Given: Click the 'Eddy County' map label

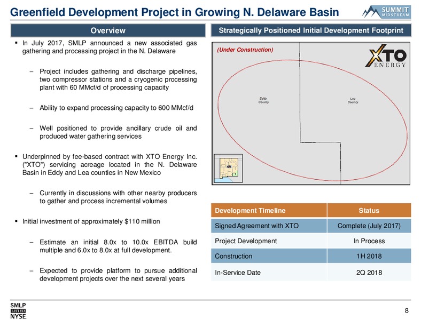Looking at the screenshot, I should click(263, 100).
